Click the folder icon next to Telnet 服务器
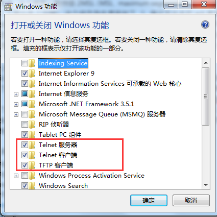The width and height of the screenshot is (217, 217). [x=32, y=145]
